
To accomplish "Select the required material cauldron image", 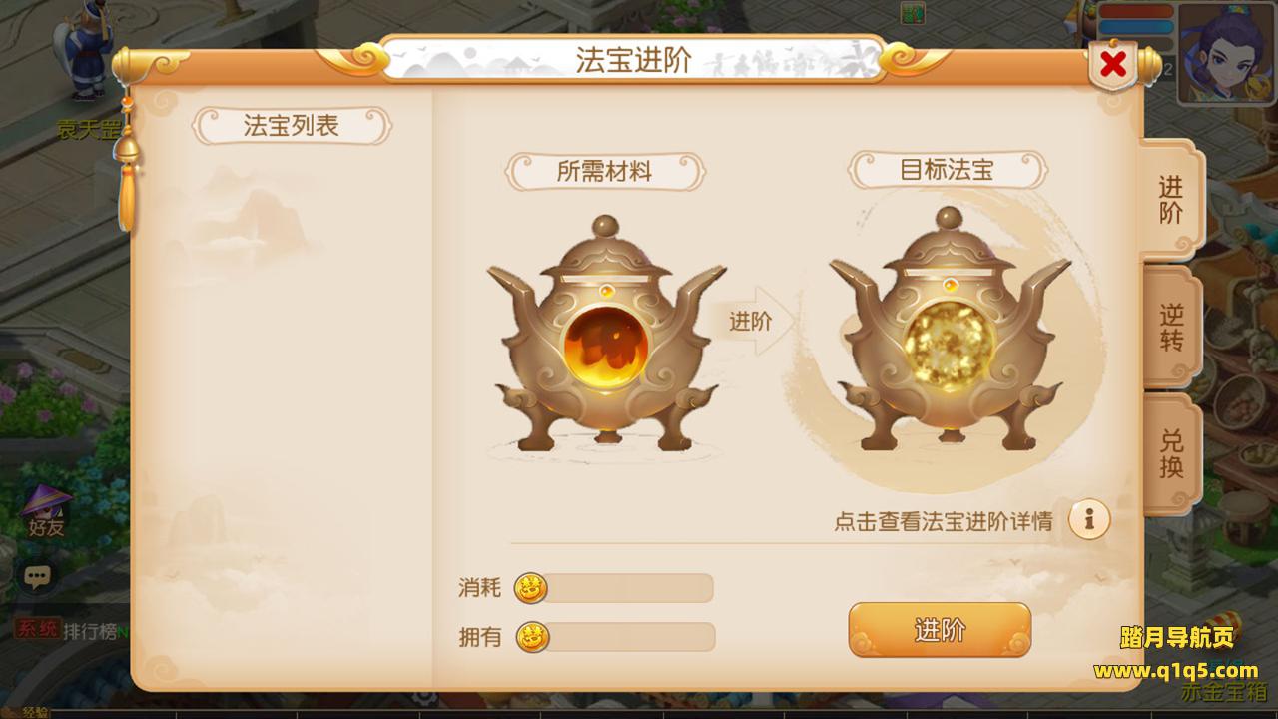I will 606,334.
